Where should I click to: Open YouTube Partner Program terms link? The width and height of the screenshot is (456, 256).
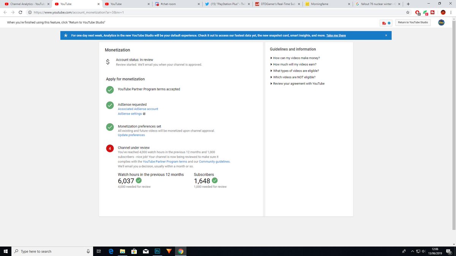[165, 162]
